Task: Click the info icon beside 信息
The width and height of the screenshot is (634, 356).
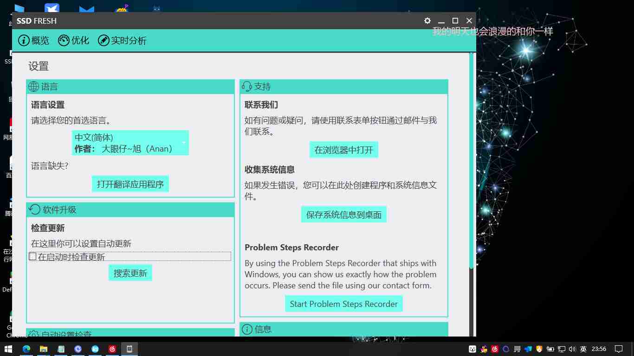Action: [247, 329]
